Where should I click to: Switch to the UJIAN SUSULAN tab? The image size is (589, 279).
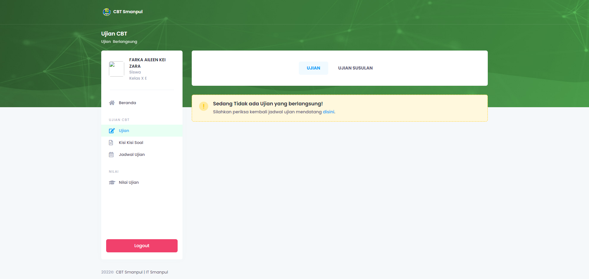[355, 68]
